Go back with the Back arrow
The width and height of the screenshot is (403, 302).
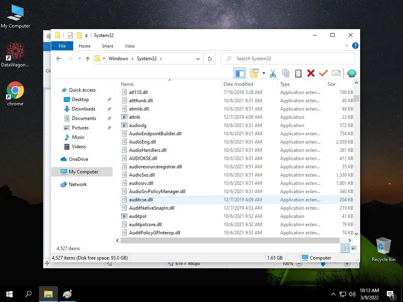tap(59, 59)
